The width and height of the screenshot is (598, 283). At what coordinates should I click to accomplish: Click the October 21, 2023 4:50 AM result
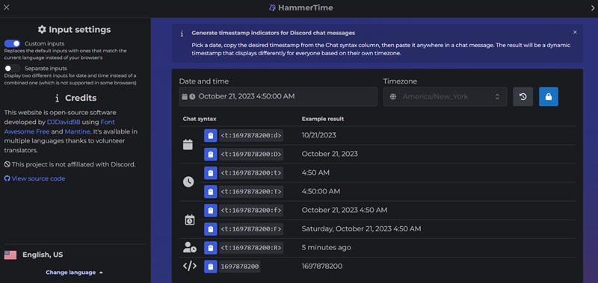coord(345,210)
